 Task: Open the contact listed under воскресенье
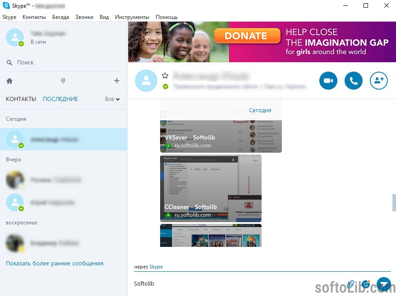(64, 243)
